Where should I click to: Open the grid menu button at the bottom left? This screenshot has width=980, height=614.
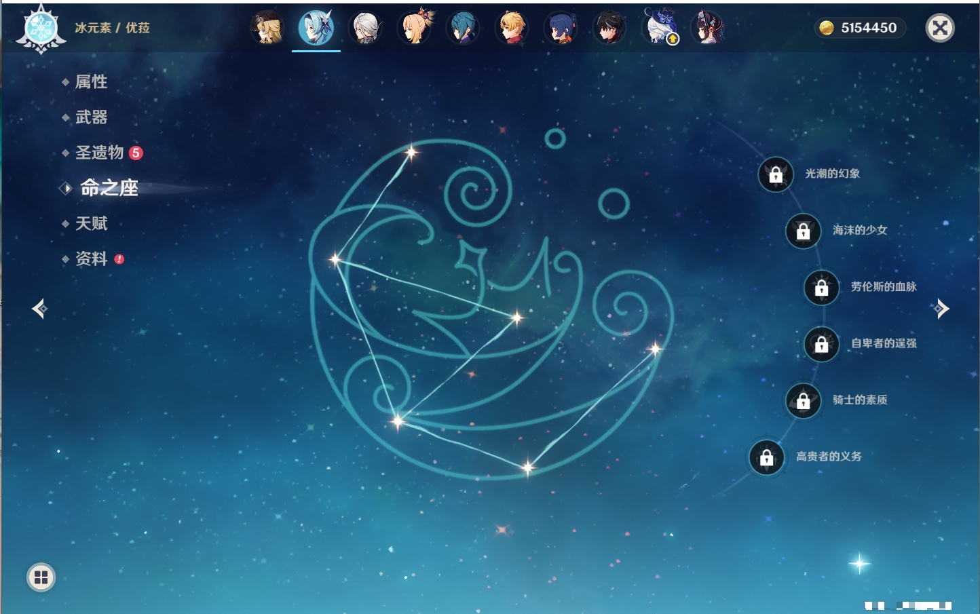[41, 577]
